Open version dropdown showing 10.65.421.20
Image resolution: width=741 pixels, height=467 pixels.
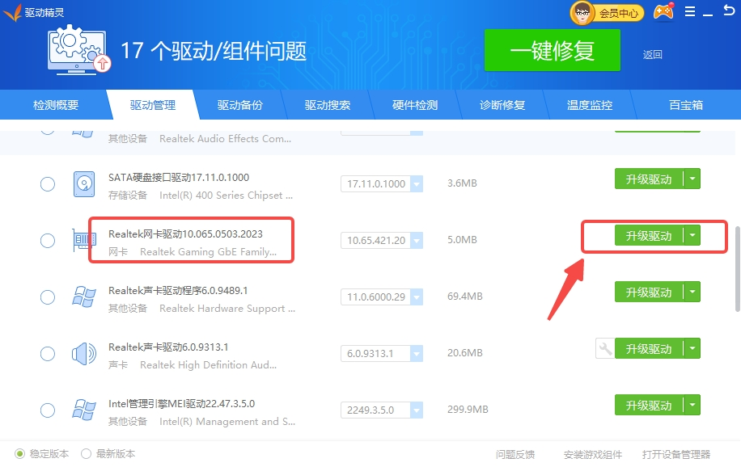(417, 241)
